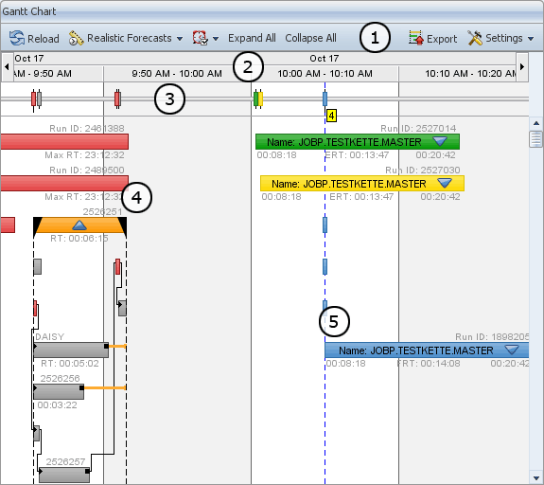This screenshot has width=544, height=485.
Task: Select the 10:10 AM - 10:20 AM header
Action: (458, 74)
